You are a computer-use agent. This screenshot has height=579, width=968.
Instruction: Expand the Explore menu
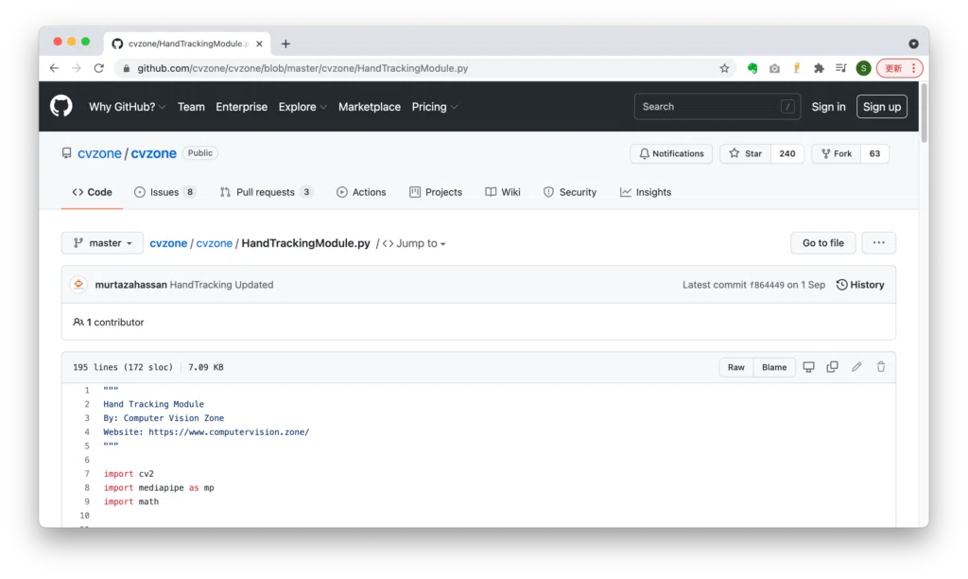[302, 107]
